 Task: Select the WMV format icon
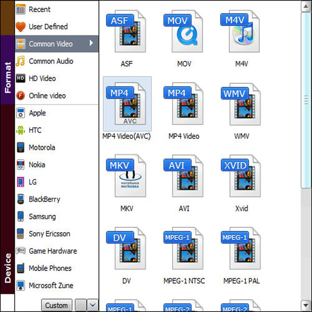point(241,103)
